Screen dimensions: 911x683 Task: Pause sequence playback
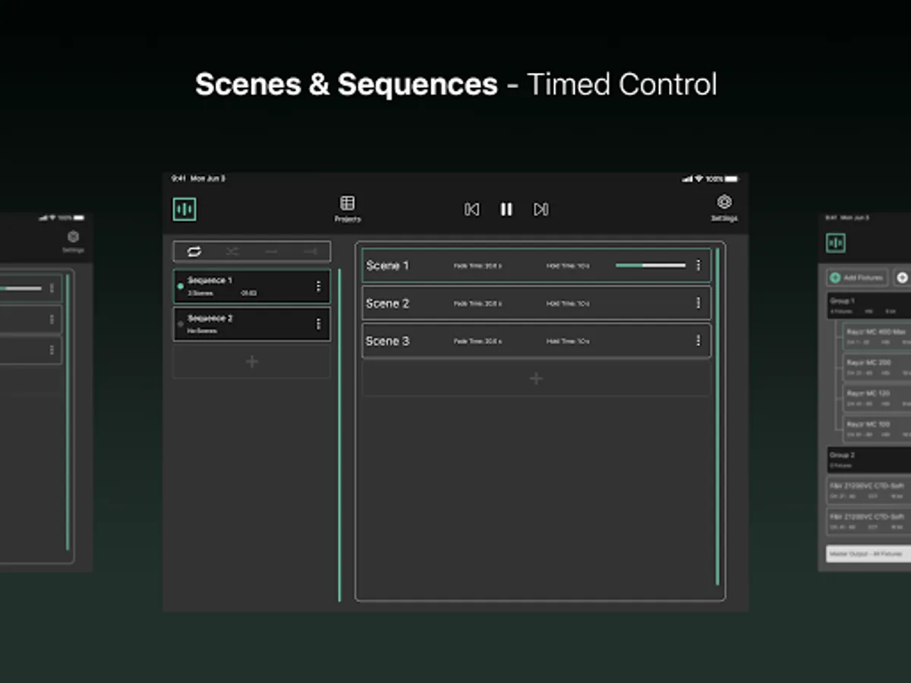(x=506, y=209)
